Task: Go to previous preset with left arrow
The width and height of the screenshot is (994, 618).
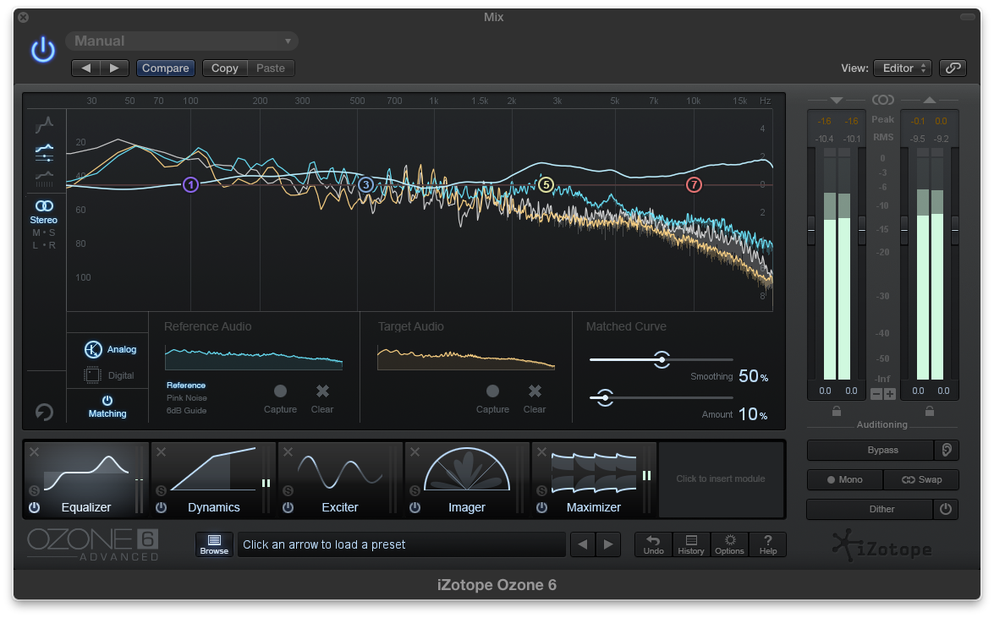Action: [x=86, y=68]
